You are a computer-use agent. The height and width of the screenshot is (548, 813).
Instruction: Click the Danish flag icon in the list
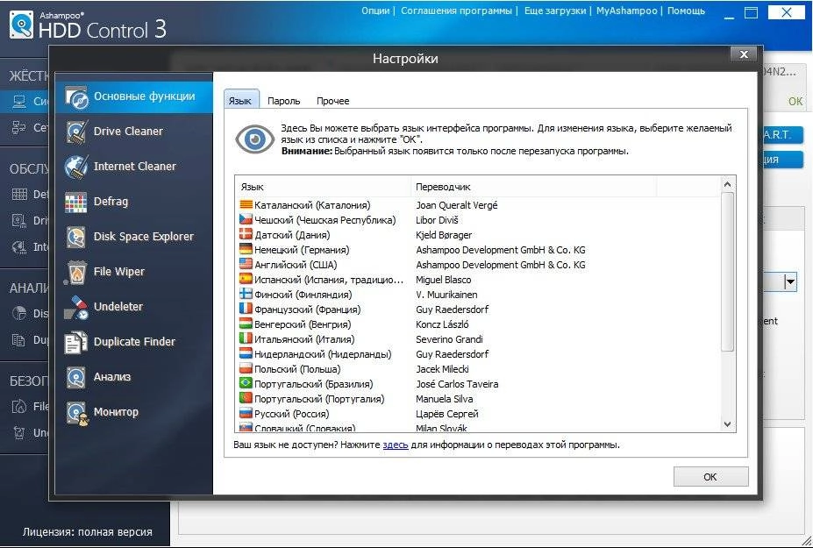click(246, 235)
